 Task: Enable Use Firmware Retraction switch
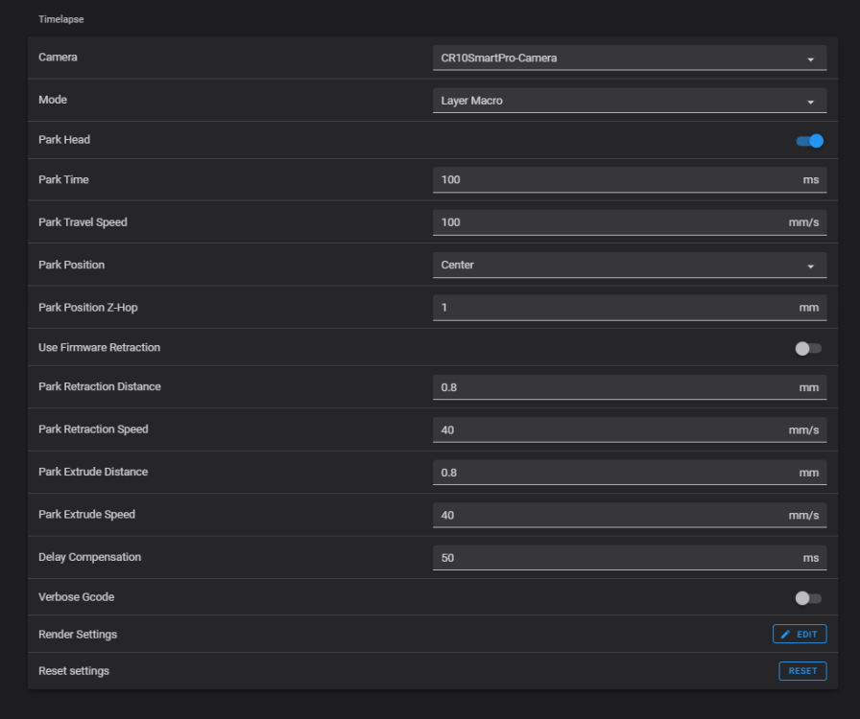[808, 348]
